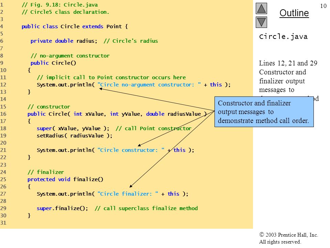The height and width of the screenshot is (248, 330).
Task: Click the println 'Circle constructor: ' line
Action: point(115,150)
